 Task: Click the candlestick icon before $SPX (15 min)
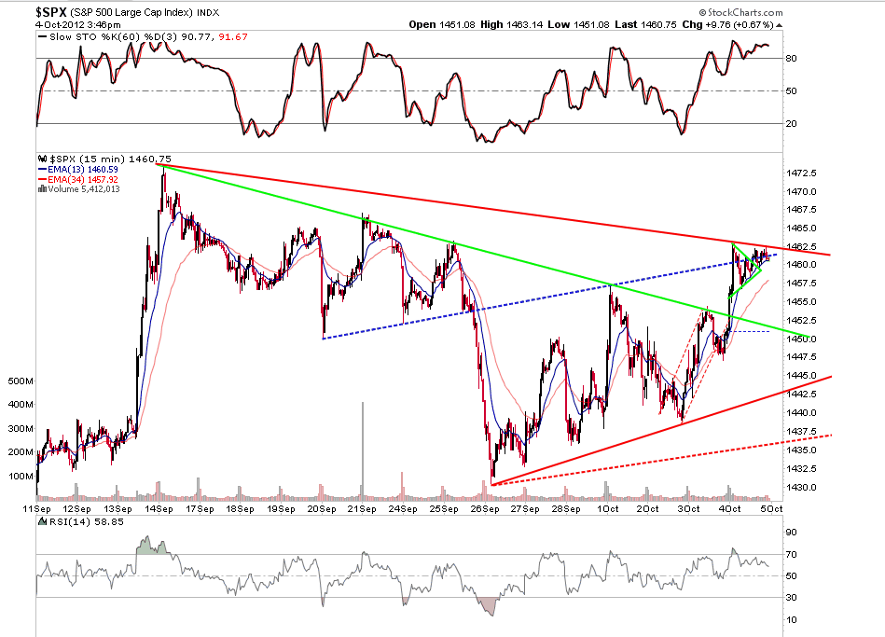tap(42, 159)
